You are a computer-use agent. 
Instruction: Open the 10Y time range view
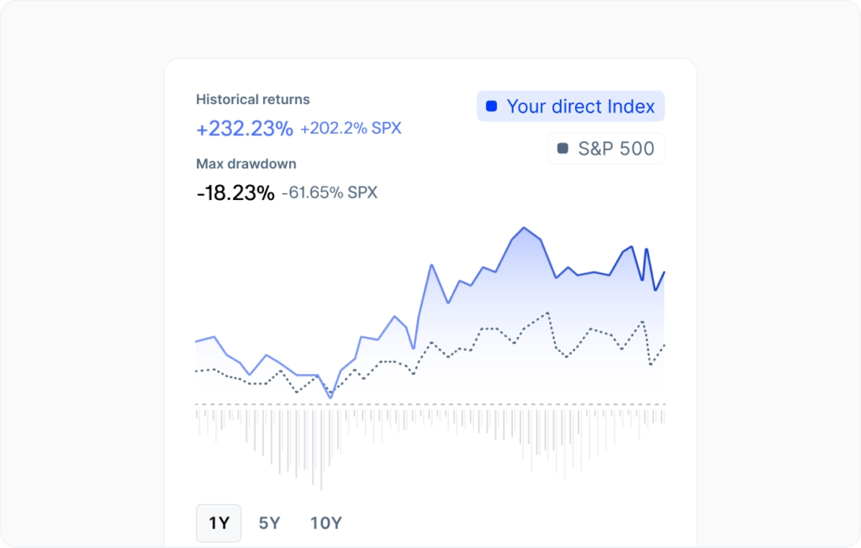click(x=325, y=522)
